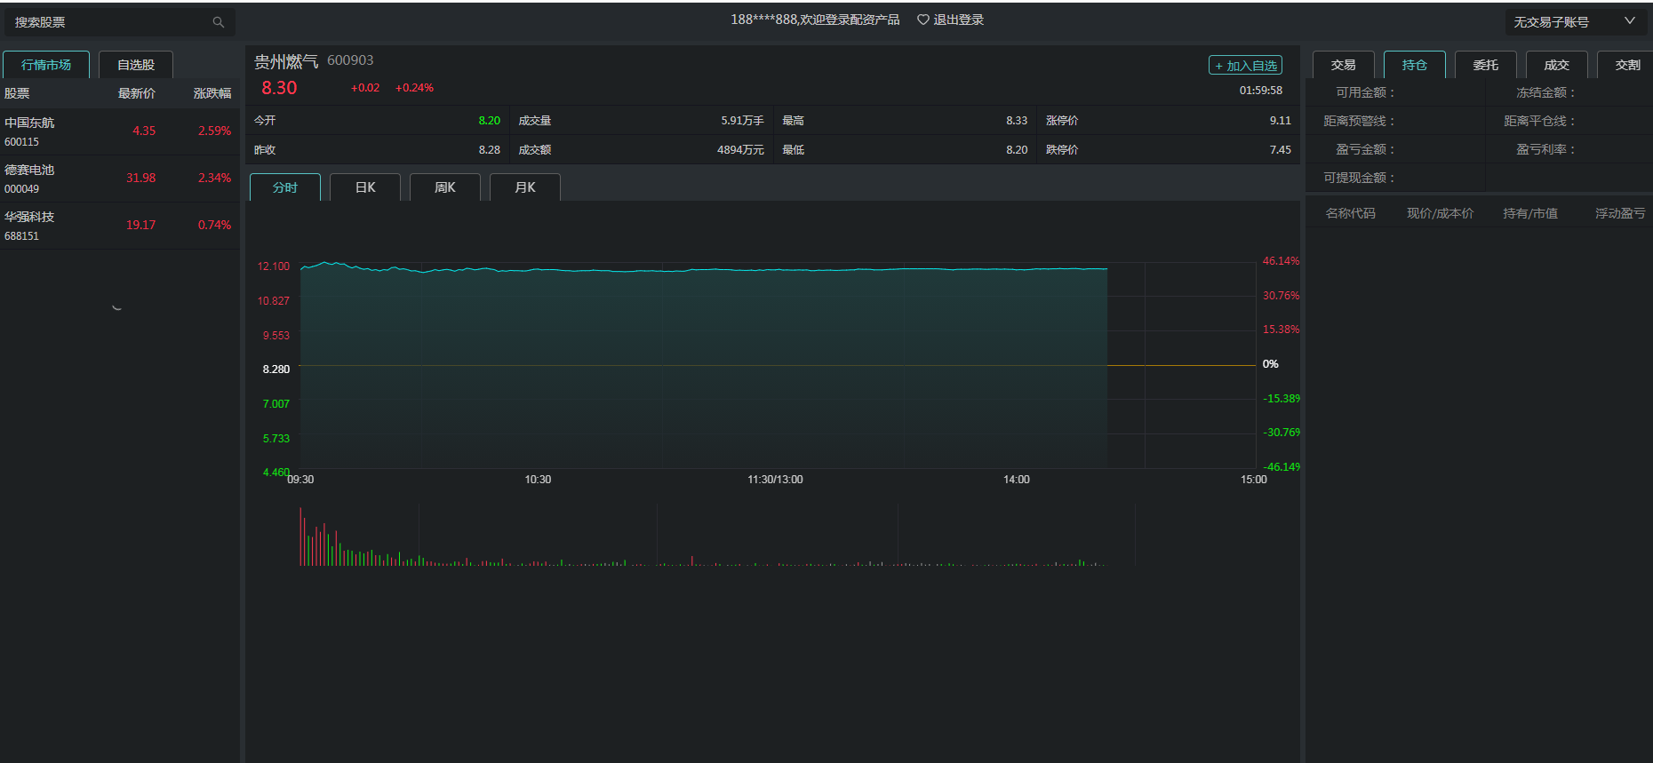Switch chart to 周K view

click(x=445, y=187)
